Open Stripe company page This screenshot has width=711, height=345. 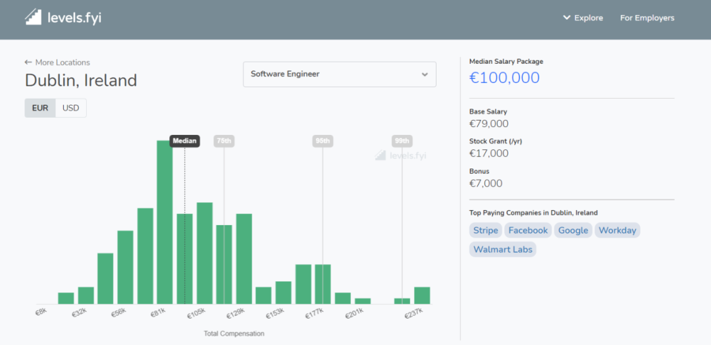coord(486,230)
